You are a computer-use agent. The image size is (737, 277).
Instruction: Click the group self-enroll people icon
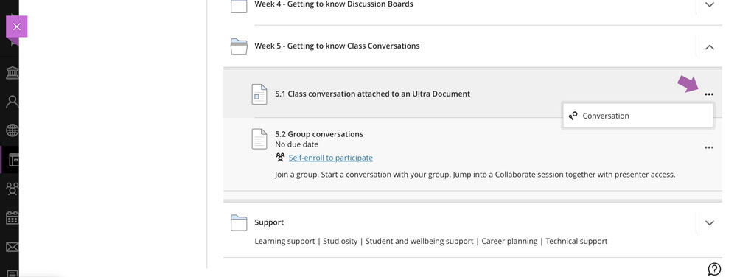[281, 157]
